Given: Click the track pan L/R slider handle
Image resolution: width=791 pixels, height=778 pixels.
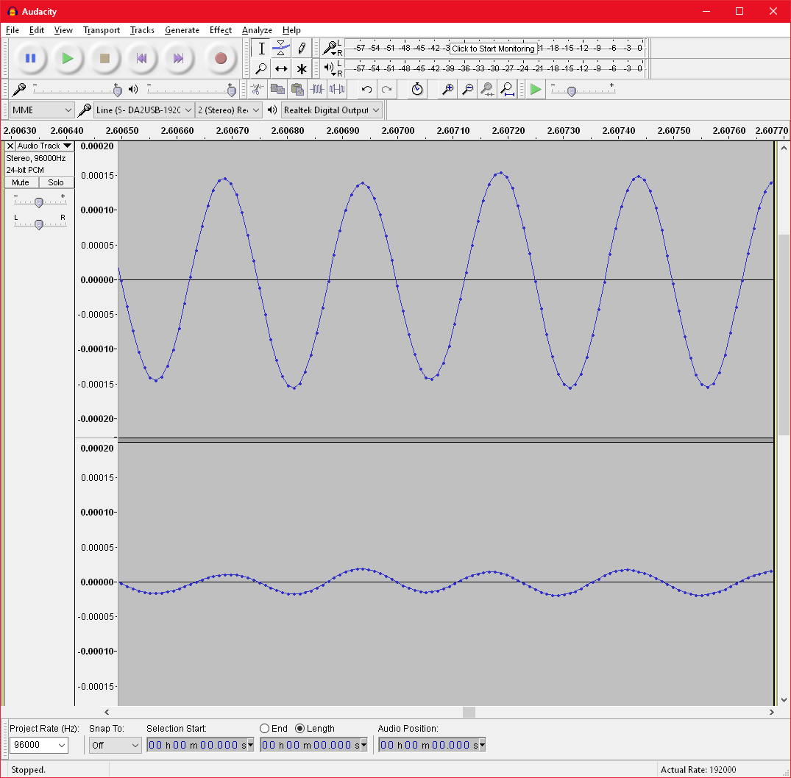Looking at the screenshot, I should (39, 224).
